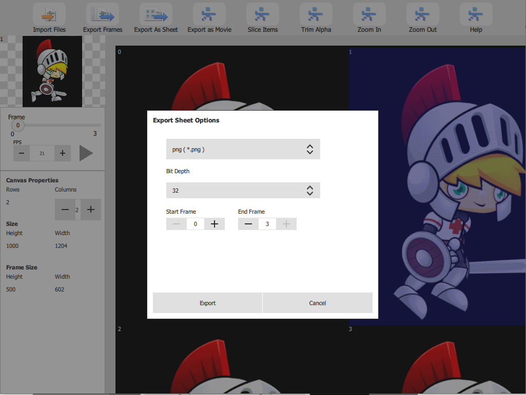Click the Export Sheet Options title
The image size is (526, 395).
coord(186,120)
